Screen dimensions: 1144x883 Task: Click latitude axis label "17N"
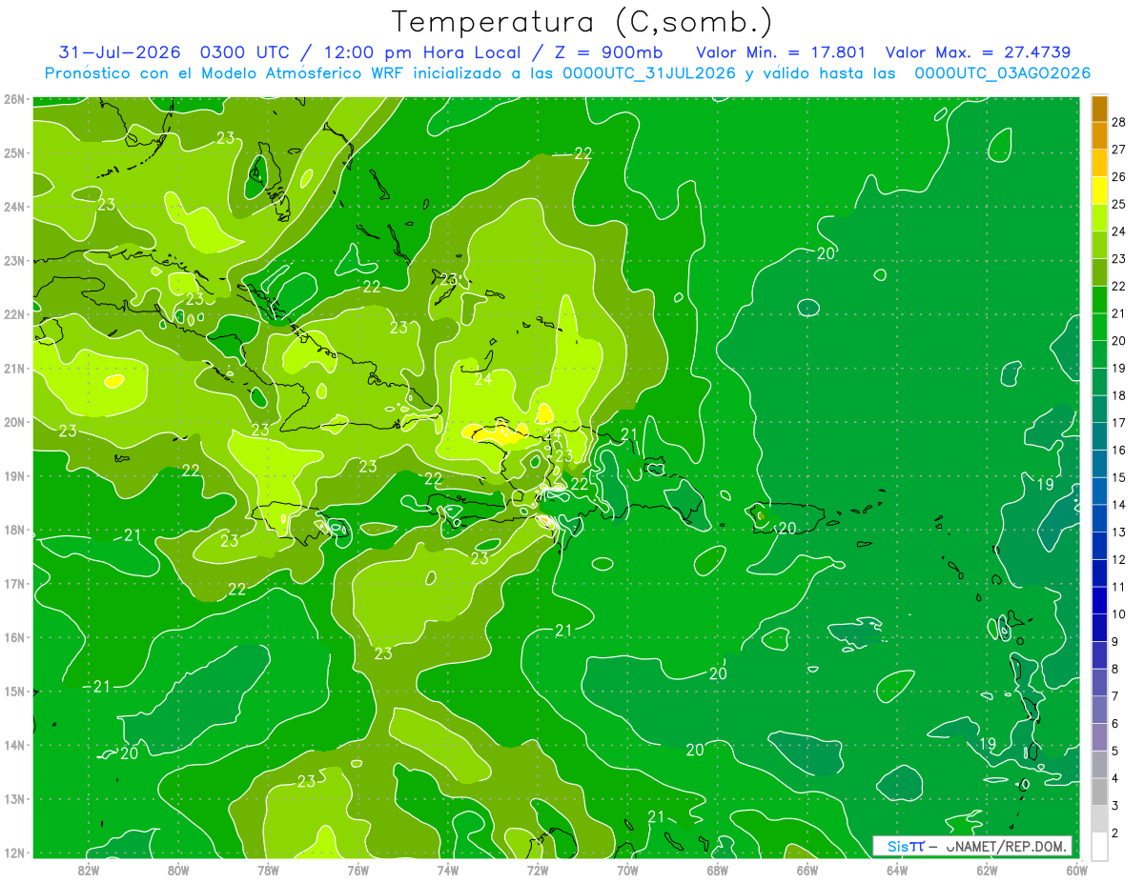tap(13, 584)
